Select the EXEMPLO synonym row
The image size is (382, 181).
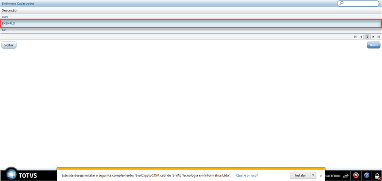[191, 23]
